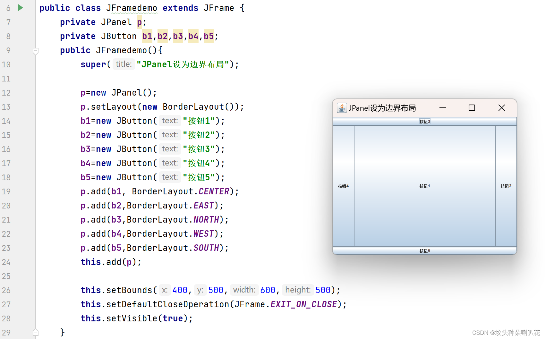This screenshot has height=339, width=545.
Task: Click the title: parameter hint on line 10
Action: coord(123,64)
